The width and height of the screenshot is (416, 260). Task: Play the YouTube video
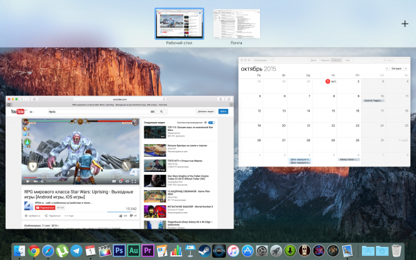pos(28,182)
